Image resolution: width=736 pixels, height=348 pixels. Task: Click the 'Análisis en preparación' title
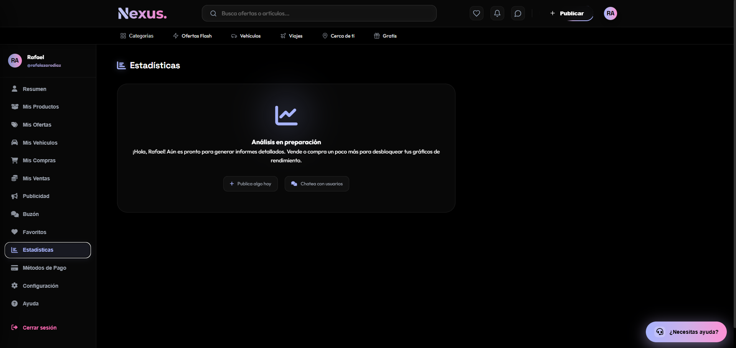pyautogui.click(x=286, y=142)
